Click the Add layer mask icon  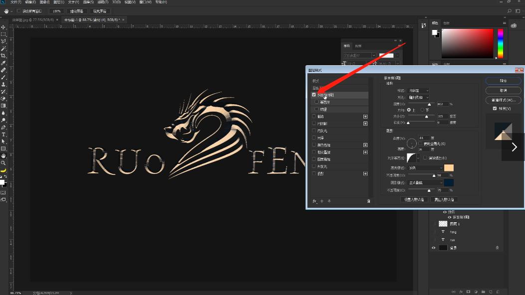tap(468, 291)
